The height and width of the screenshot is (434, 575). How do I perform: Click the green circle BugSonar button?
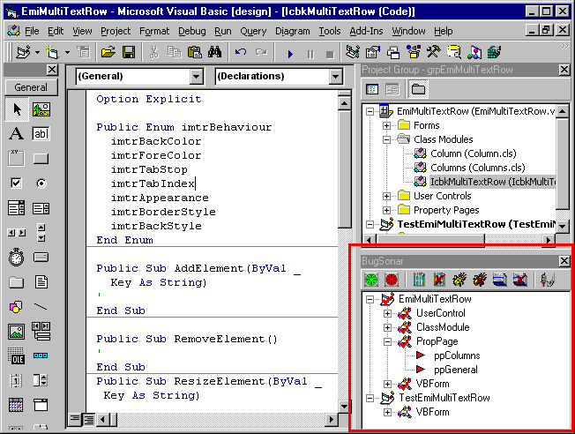371,280
